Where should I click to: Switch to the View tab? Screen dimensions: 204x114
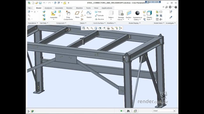coord(96,8)
